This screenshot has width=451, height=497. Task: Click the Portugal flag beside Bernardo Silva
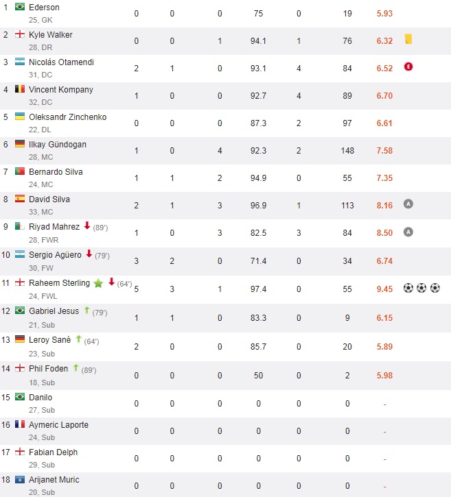(x=19, y=172)
